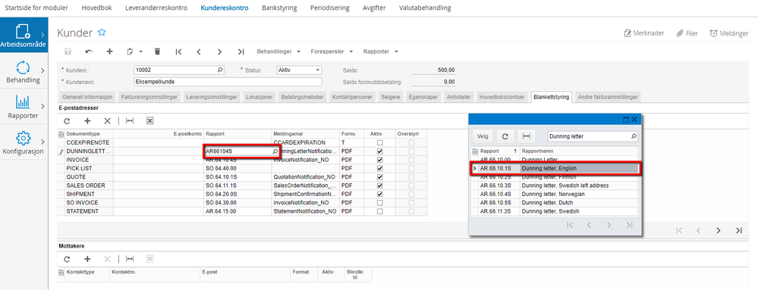Screen dimensions: 758x290
Task: Open Filer attachments
Action: (687, 33)
